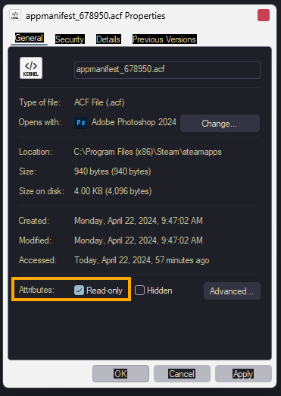The image size is (281, 396).
Task: Click the window title 'appmanifest_678950.acf Properties'
Action: tap(95, 16)
